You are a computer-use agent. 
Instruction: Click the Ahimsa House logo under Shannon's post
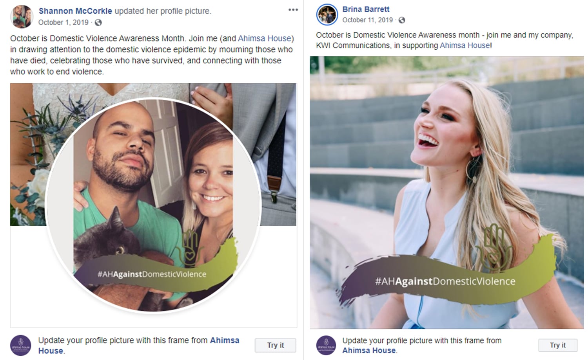point(20,345)
